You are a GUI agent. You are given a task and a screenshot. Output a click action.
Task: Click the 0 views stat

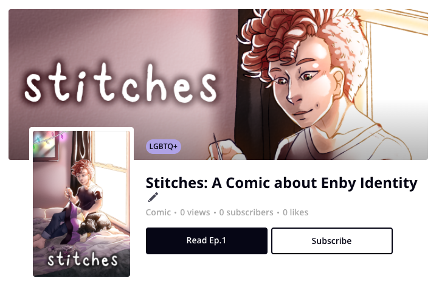point(195,212)
